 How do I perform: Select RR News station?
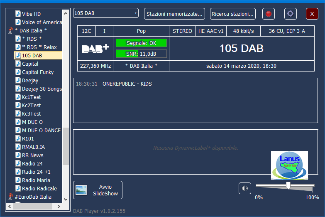click(x=33, y=155)
